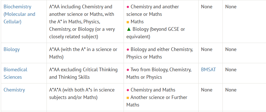The height and width of the screenshot is (112, 266).
Task: Click the yellow square beside Another science or Further Maths
Action: [x=128, y=98]
